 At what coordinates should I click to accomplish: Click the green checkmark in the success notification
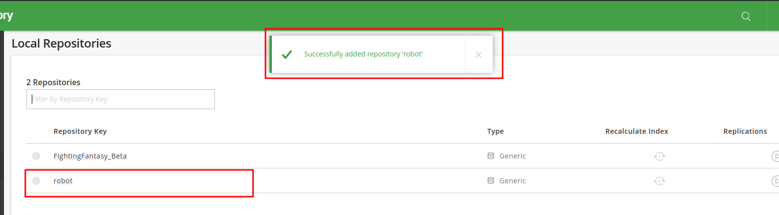(287, 54)
